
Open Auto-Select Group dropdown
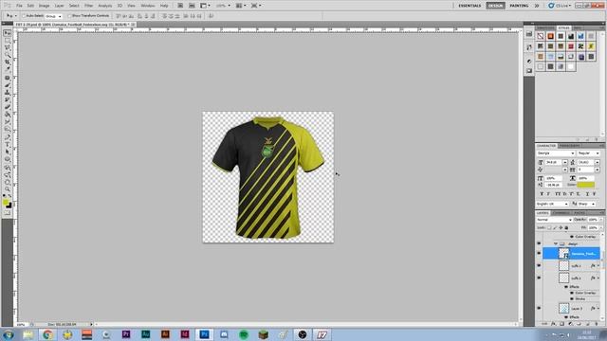[53, 16]
